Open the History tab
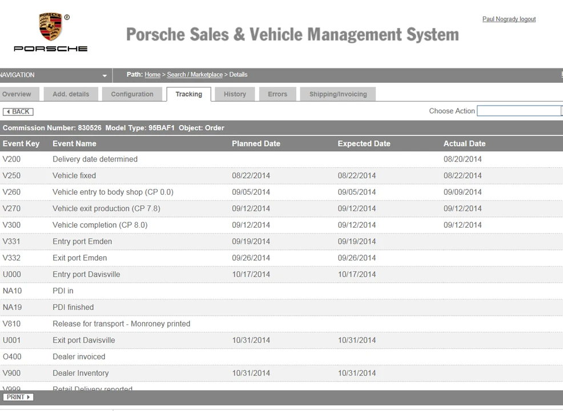The width and height of the screenshot is (563, 411). [235, 94]
